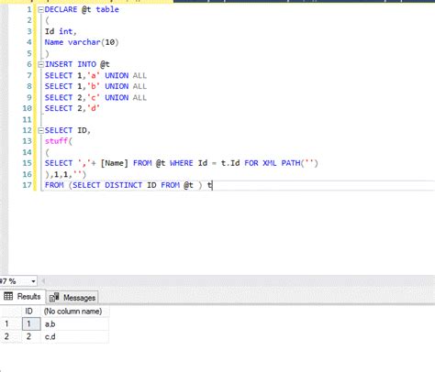
Task: Click the Messages tab icon
Action: click(x=54, y=297)
